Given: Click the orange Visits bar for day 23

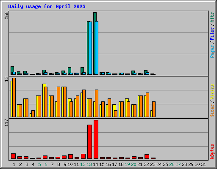Looking at the screenshot, I should 154,109.
